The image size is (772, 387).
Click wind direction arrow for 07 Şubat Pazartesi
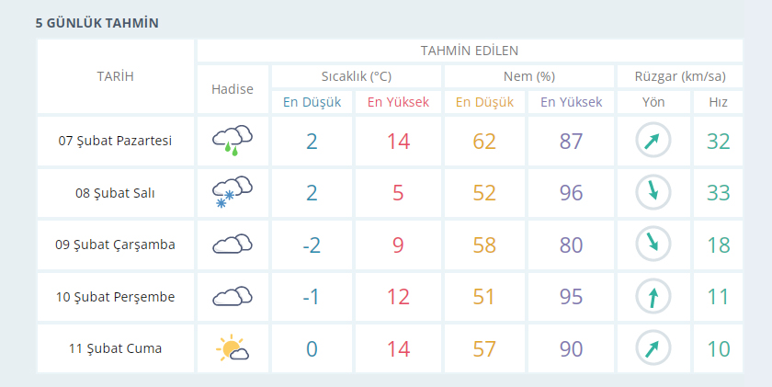point(653,141)
